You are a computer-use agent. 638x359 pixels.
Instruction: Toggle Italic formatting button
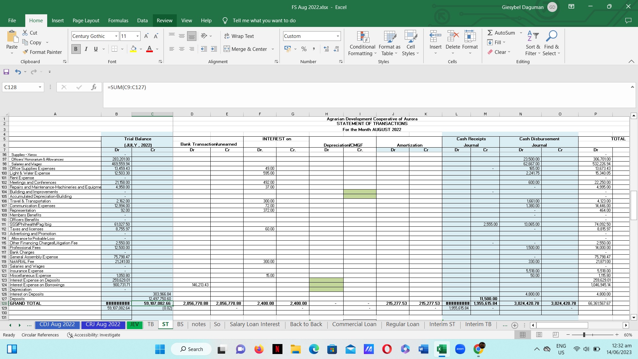[x=86, y=49]
